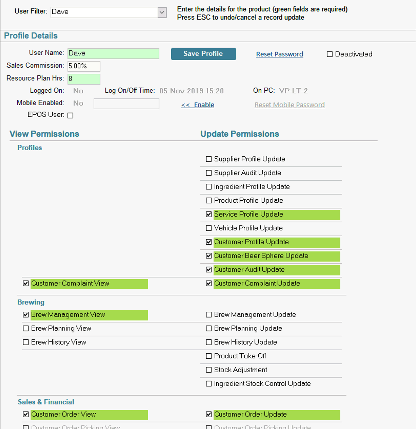The height and width of the screenshot is (429, 416).
Task: Click the User Name input field
Action: click(x=113, y=53)
